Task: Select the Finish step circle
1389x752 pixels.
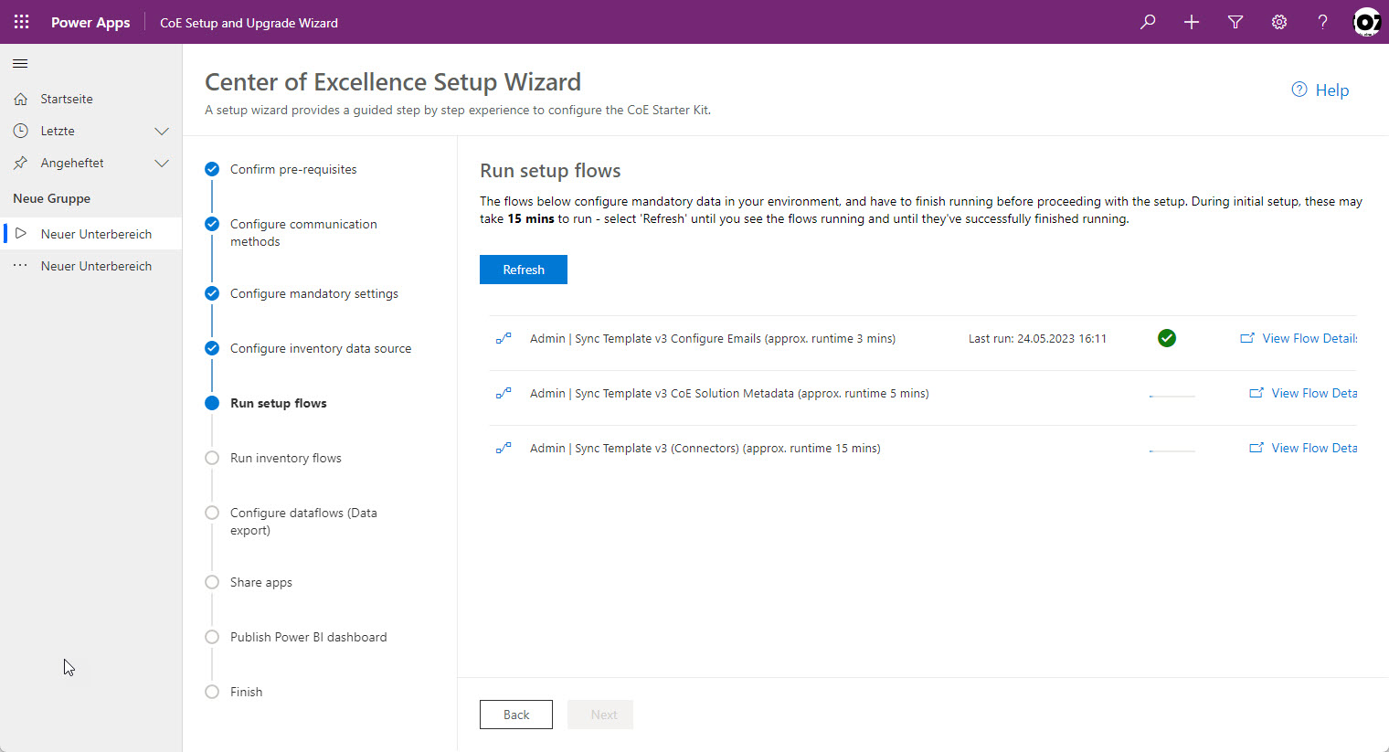Action: pos(212,692)
